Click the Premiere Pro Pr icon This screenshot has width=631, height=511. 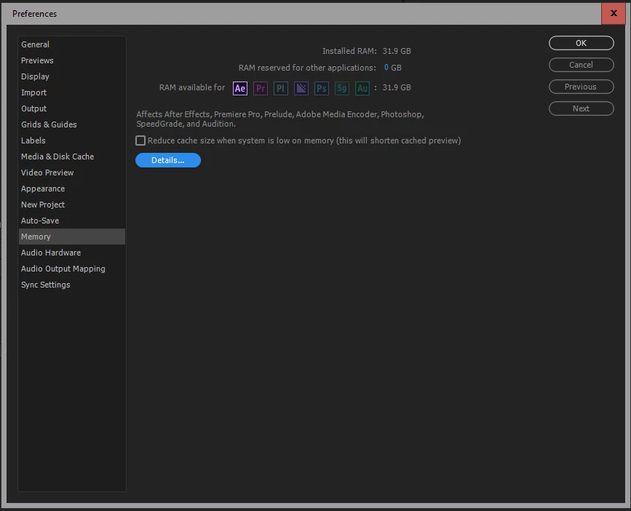coord(261,88)
